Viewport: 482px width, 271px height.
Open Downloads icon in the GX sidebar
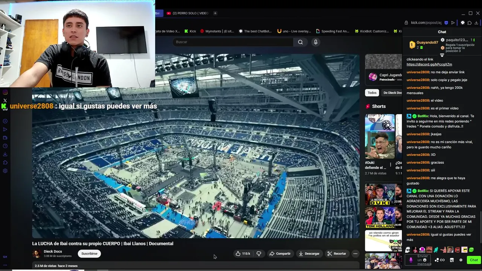coord(5,154)
